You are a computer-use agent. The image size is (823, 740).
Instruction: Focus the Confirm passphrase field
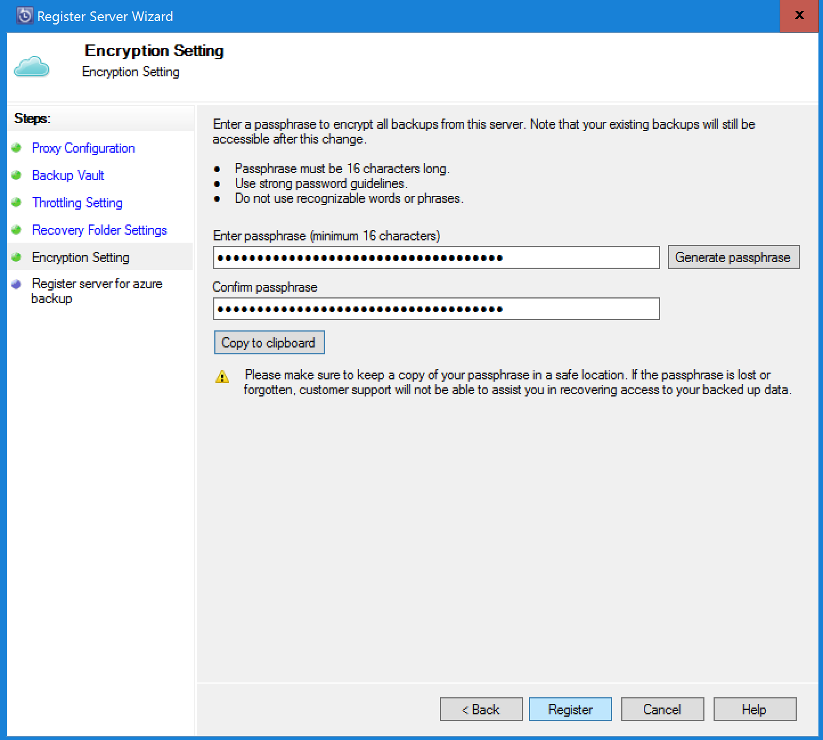pyautogui.click(x=436, y=309)
